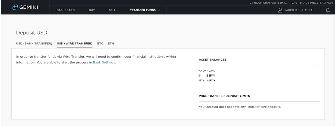The width and height of the screenshot is (335, 126).
Task: Click the Wire Transfer Deposit Limits heading
Action: [224, 96]
